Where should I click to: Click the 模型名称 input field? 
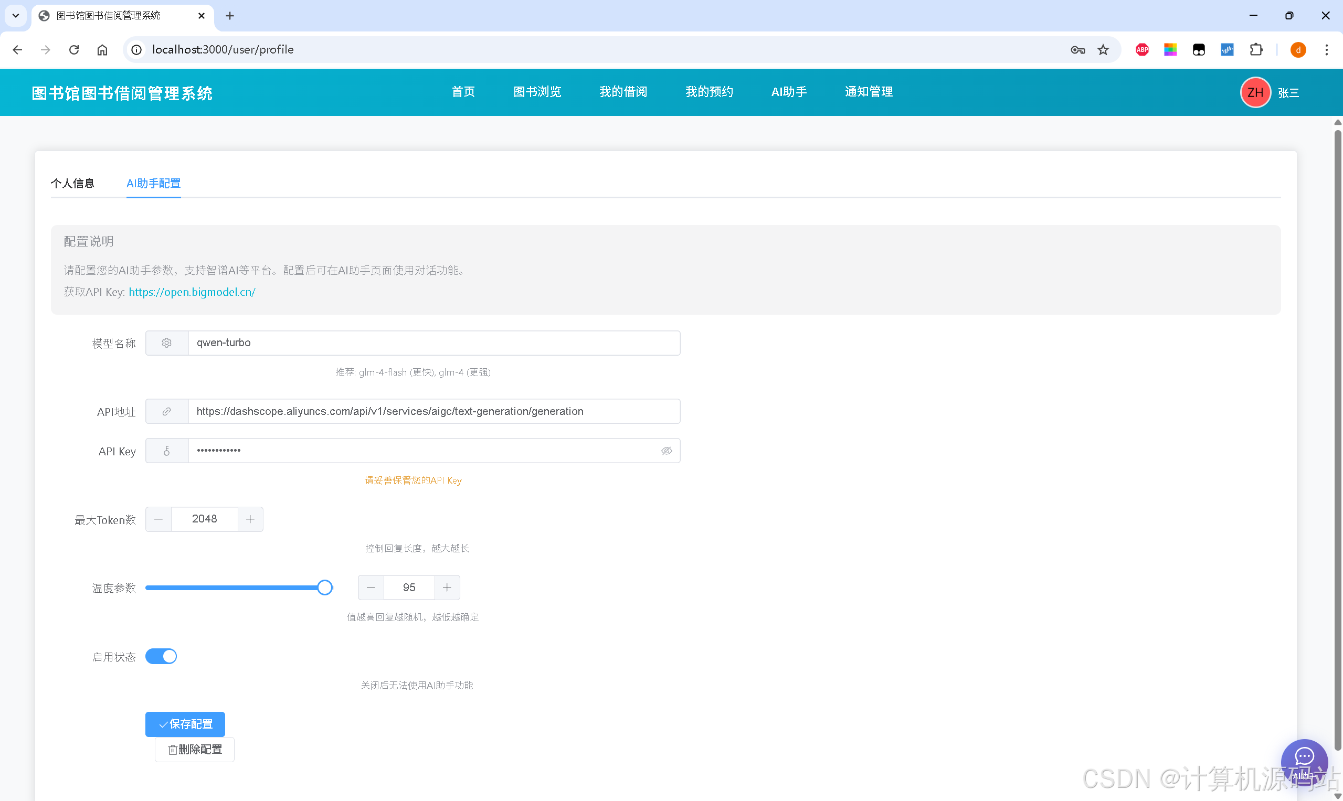click(433, 343)
